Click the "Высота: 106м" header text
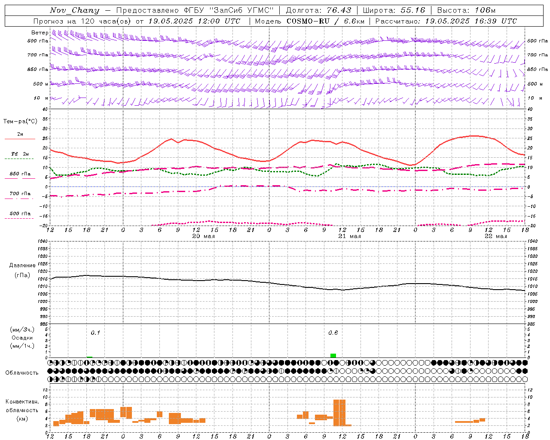550x440 pixels. click(467, 10)
